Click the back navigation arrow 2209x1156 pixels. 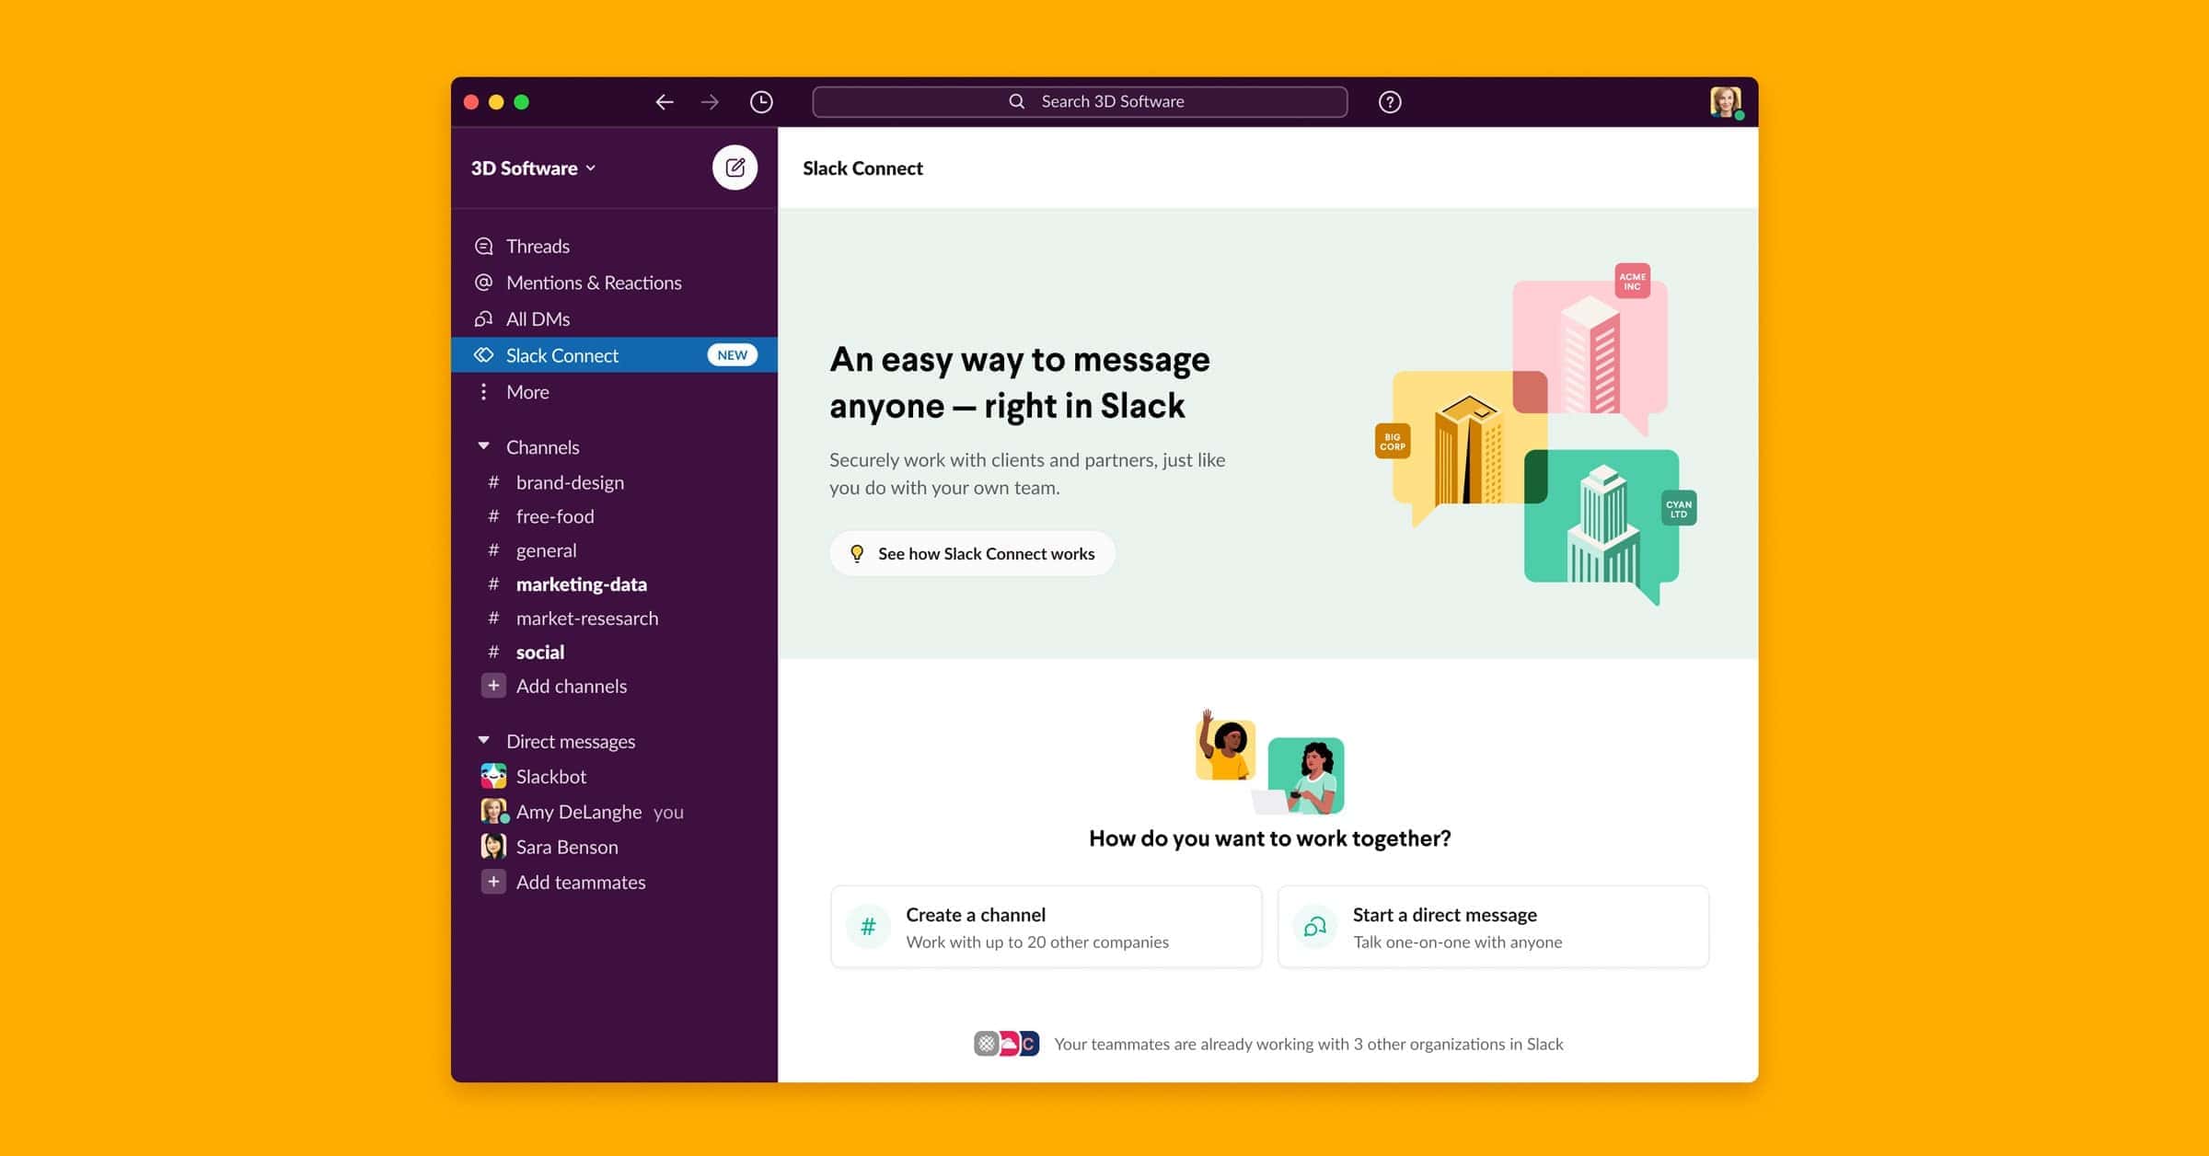tap(664, 101)
